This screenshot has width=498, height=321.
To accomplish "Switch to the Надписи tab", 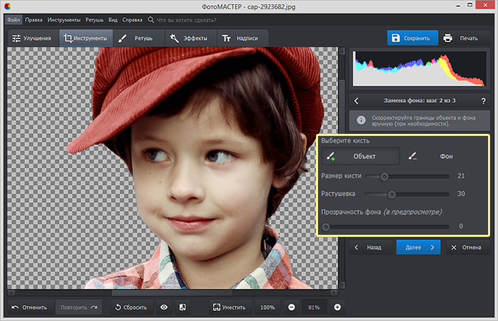I will [242, 38].
